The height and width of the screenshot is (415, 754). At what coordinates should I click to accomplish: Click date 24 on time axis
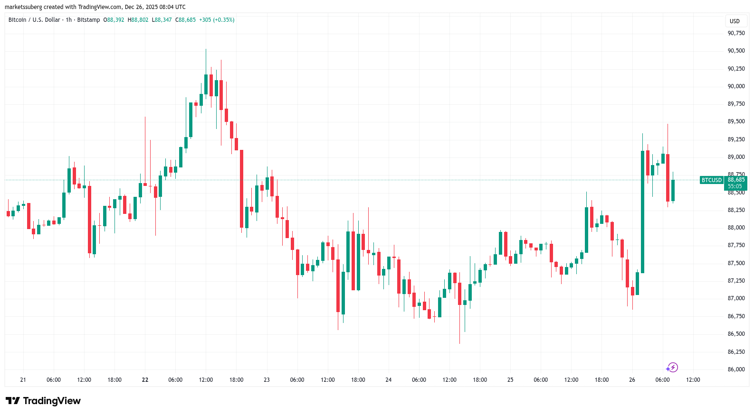[x=389, y=380]
